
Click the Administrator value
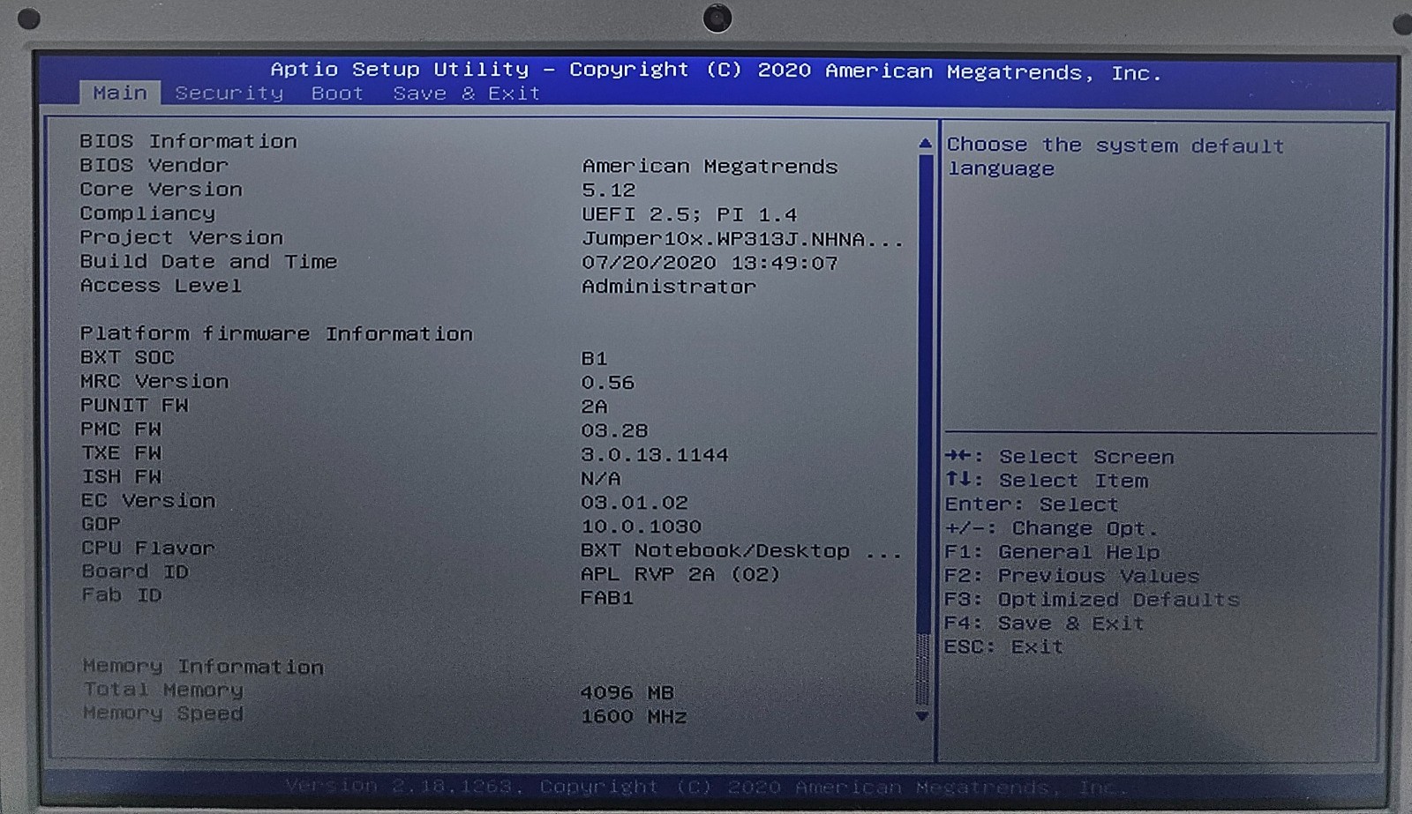pyautogui.click(x=668, y=287)
